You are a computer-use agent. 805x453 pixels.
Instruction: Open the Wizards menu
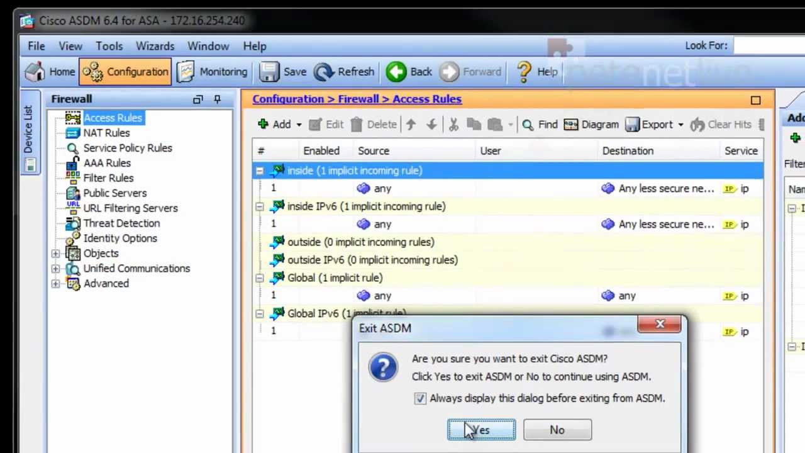pos(155,46)
